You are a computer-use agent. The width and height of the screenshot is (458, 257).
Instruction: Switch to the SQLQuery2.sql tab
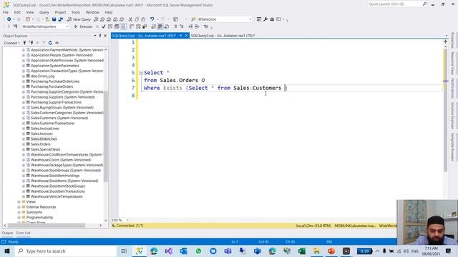pos(223,36)
